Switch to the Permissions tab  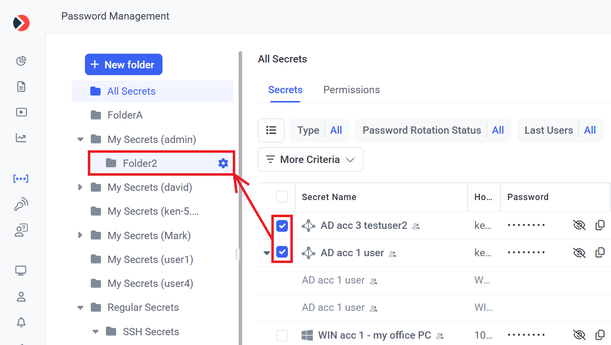(x=351, y=90)
